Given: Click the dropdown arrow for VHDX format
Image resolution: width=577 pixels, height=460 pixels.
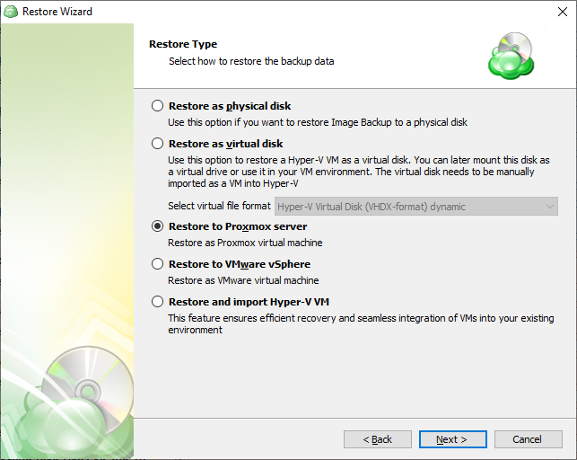Looking at the screenshot, I should [x=550, y=207].
